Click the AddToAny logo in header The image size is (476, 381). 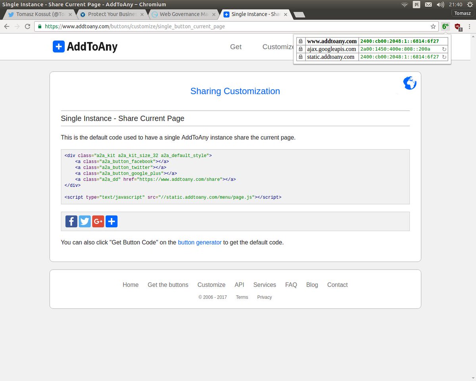point(85,47)
